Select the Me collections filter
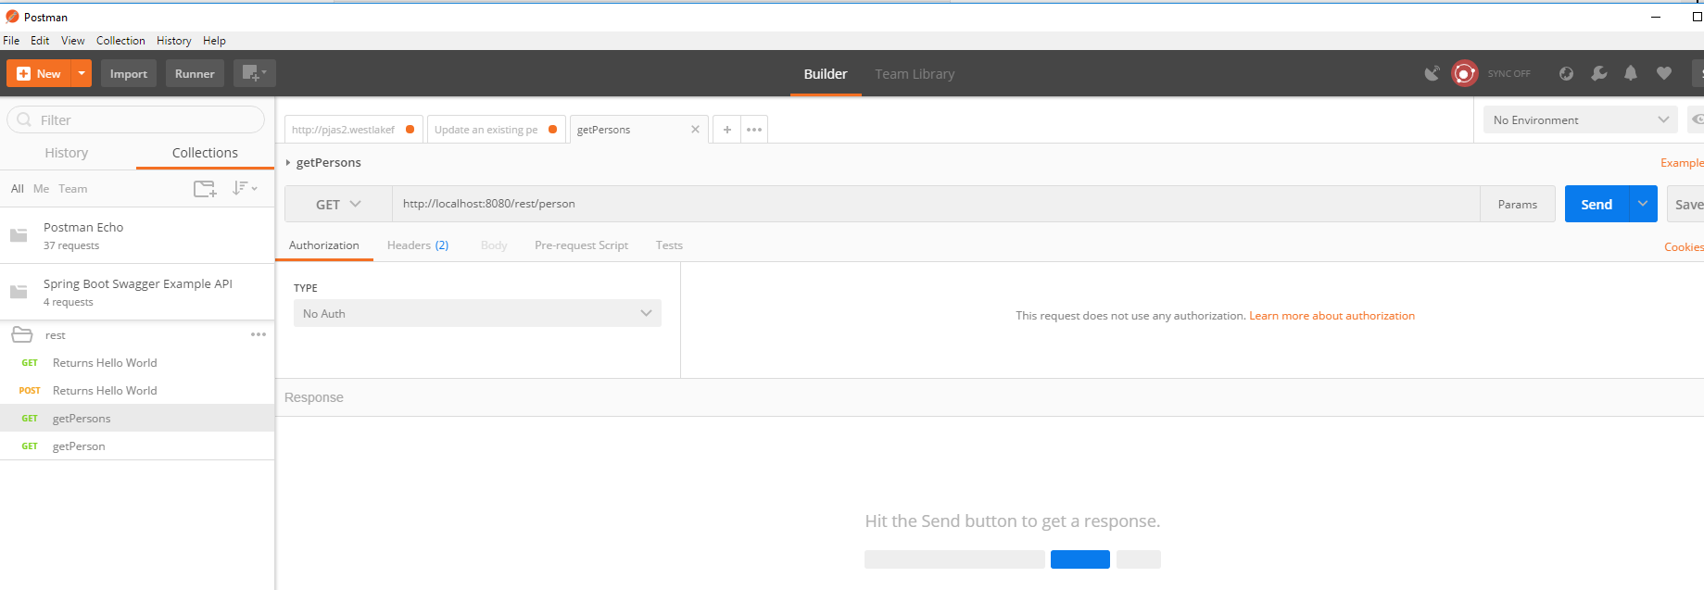 pos(41,189)
